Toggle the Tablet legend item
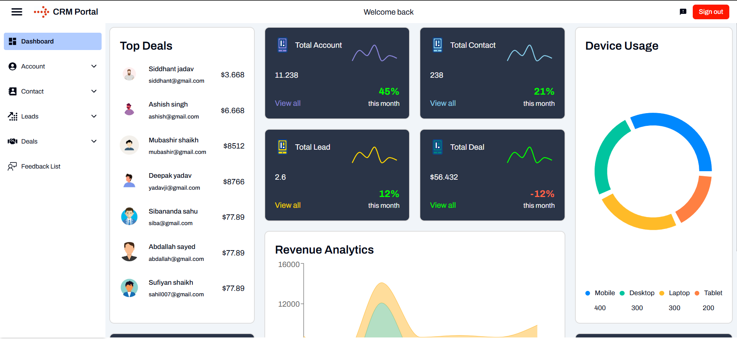 (709, 293)
